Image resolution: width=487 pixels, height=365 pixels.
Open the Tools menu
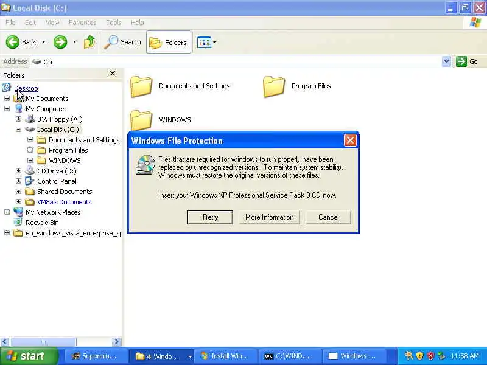click(x=114, y=23)
